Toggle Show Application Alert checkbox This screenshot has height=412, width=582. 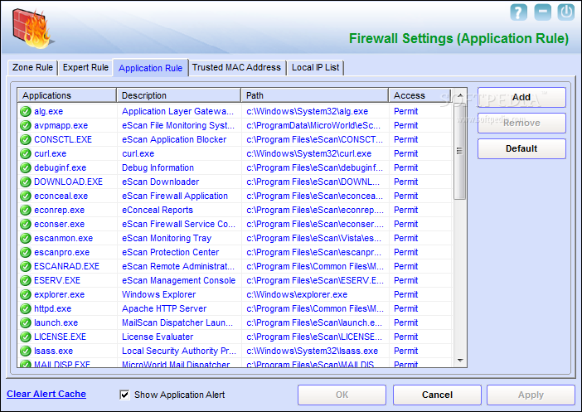click(124, 395)
